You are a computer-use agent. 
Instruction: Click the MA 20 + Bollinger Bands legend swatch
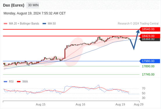click(6, 24)
